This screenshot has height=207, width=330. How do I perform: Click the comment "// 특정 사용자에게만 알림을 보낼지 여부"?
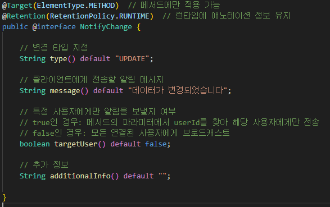tap(98, 112)
